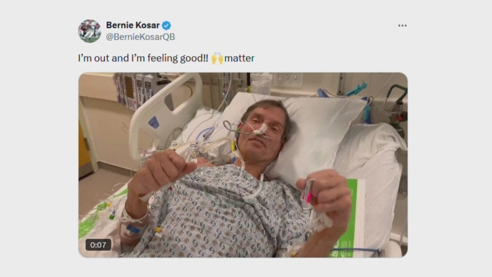
Task: Click the Bernie Kosar display name
Action: (x=133, y=26)
